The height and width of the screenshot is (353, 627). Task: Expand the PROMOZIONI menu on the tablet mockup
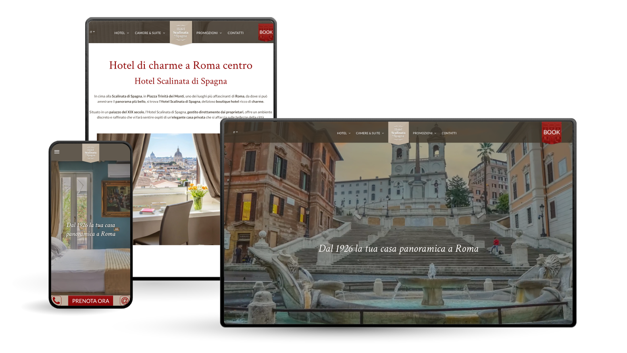(209, 33)
